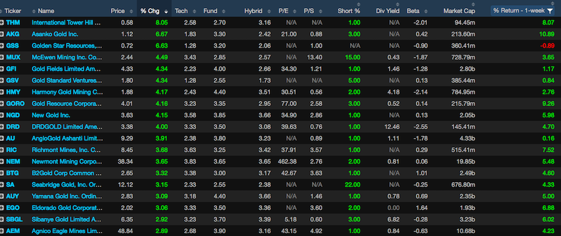The height and width of the screenshot is (236, 561).
Task: Select the 48.84 price cell
Action: click(x=125, y=231)
